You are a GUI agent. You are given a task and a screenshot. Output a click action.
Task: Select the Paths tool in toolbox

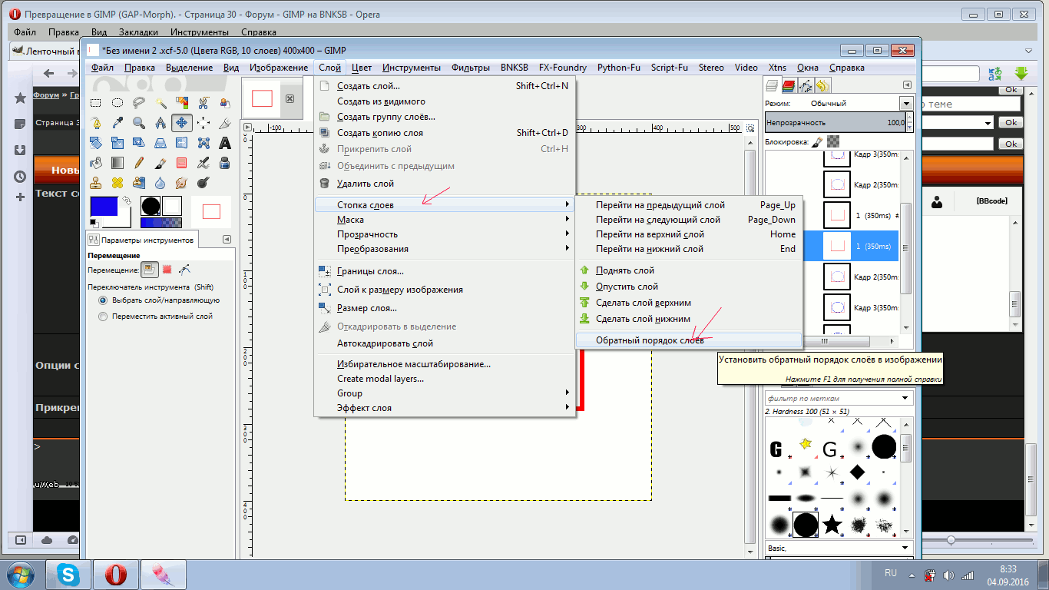[x=96, y=122]
